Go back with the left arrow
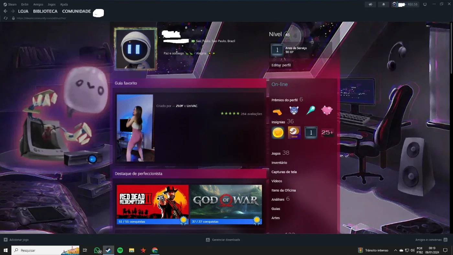This screenshot has height=255, width=453. pos(5,11)
